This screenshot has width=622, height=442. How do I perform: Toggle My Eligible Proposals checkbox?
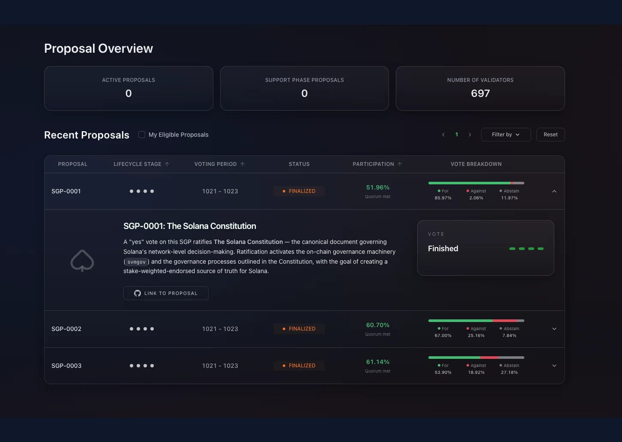(x=142, y=135)
